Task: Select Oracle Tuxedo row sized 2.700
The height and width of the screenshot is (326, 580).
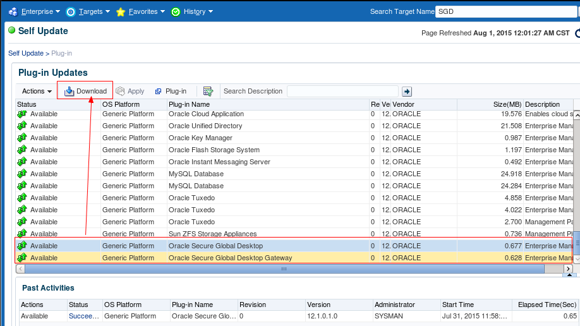Action: (x=294, y=222)
